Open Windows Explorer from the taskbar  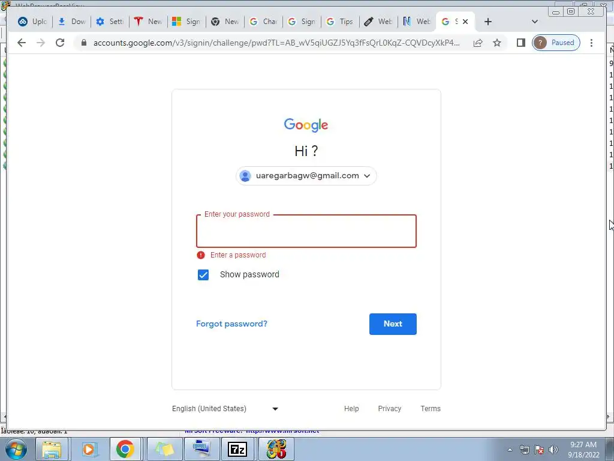click(52, 449)
